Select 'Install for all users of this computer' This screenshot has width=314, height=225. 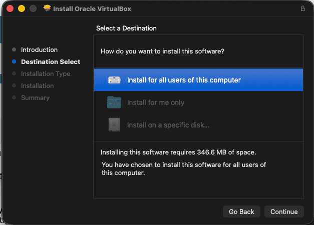(184, 80)
